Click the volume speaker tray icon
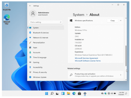This screenshot has height=98, width=131. pyautogui.click(x=112, y=93)
